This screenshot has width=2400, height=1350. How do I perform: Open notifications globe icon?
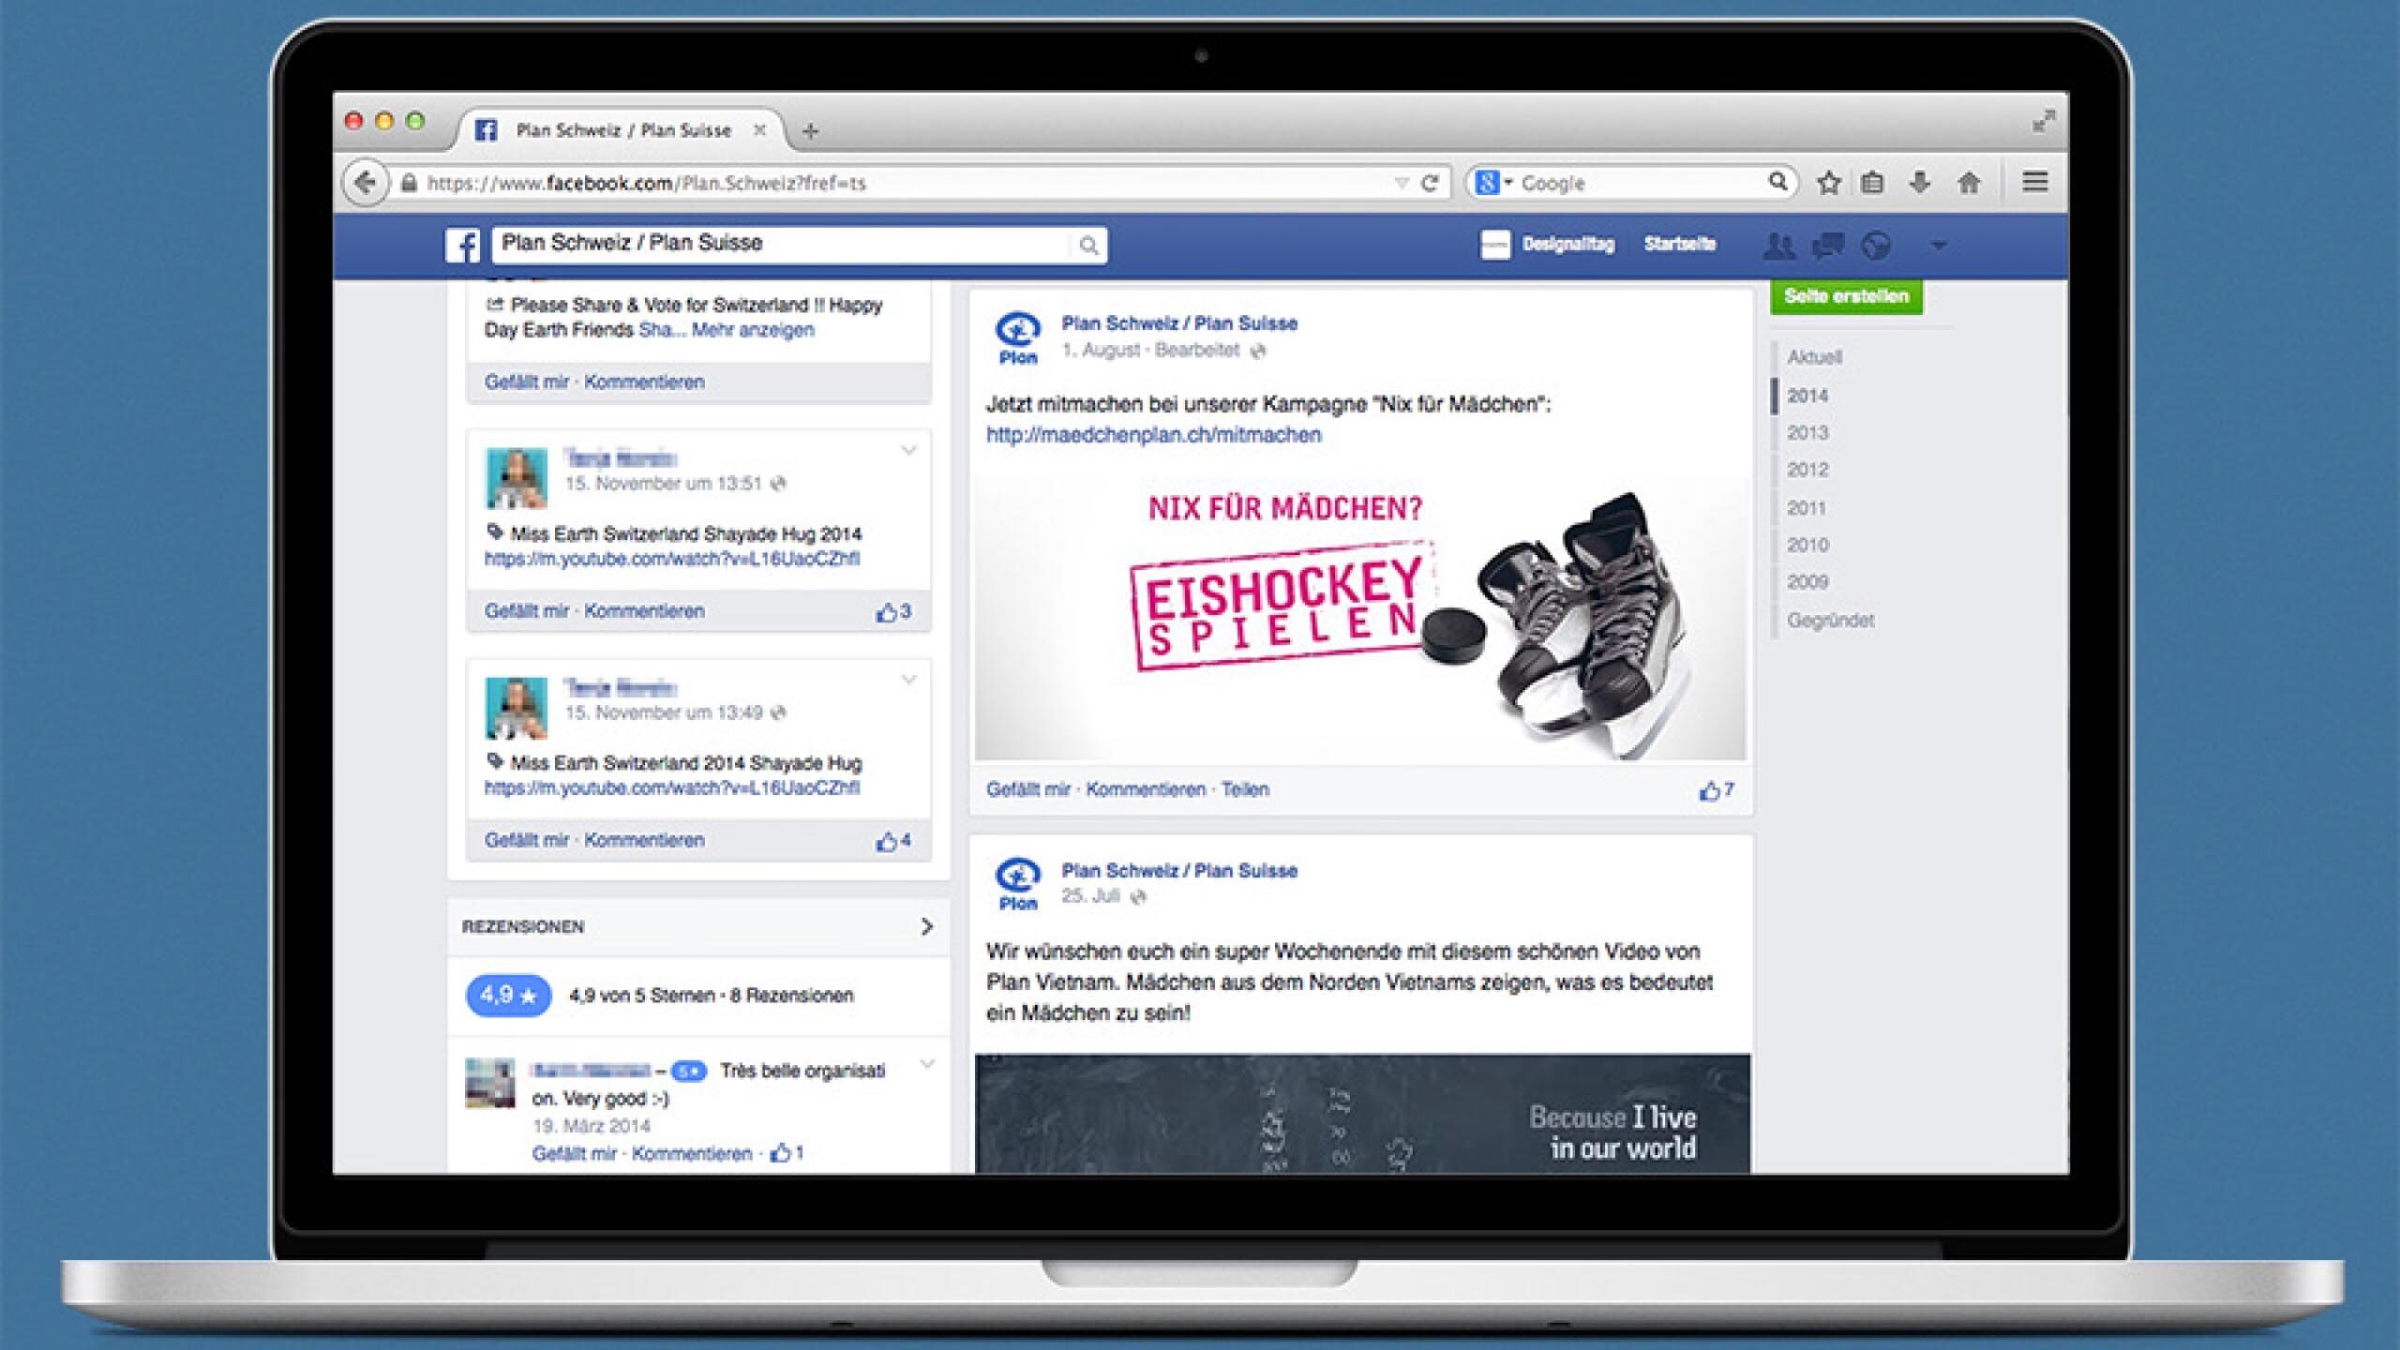[x=1876, y=247]
